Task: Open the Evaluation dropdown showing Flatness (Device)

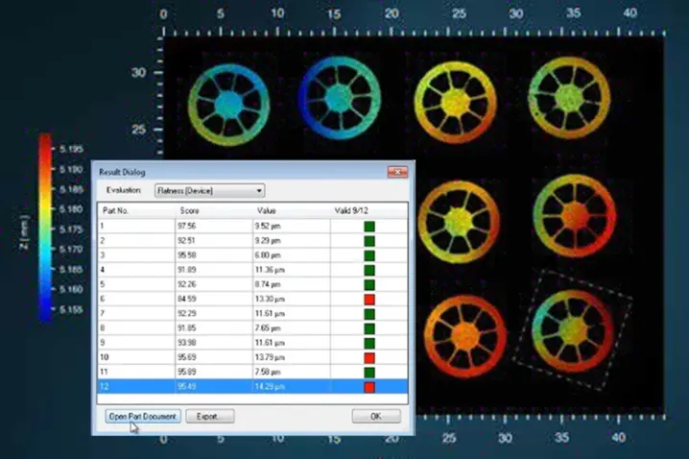Action: pyautogui.click(x=209, y=190)
